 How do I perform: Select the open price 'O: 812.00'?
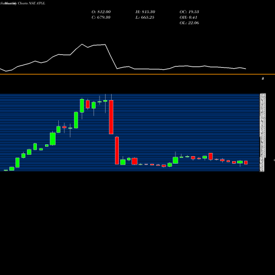[x=101, y=12]
